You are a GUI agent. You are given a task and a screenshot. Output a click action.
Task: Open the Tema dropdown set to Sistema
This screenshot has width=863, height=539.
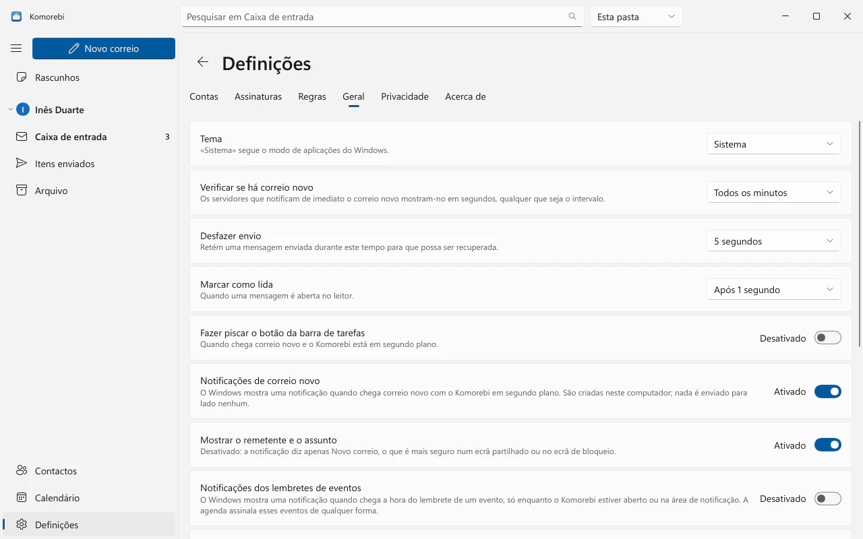(x=774, y=144)
